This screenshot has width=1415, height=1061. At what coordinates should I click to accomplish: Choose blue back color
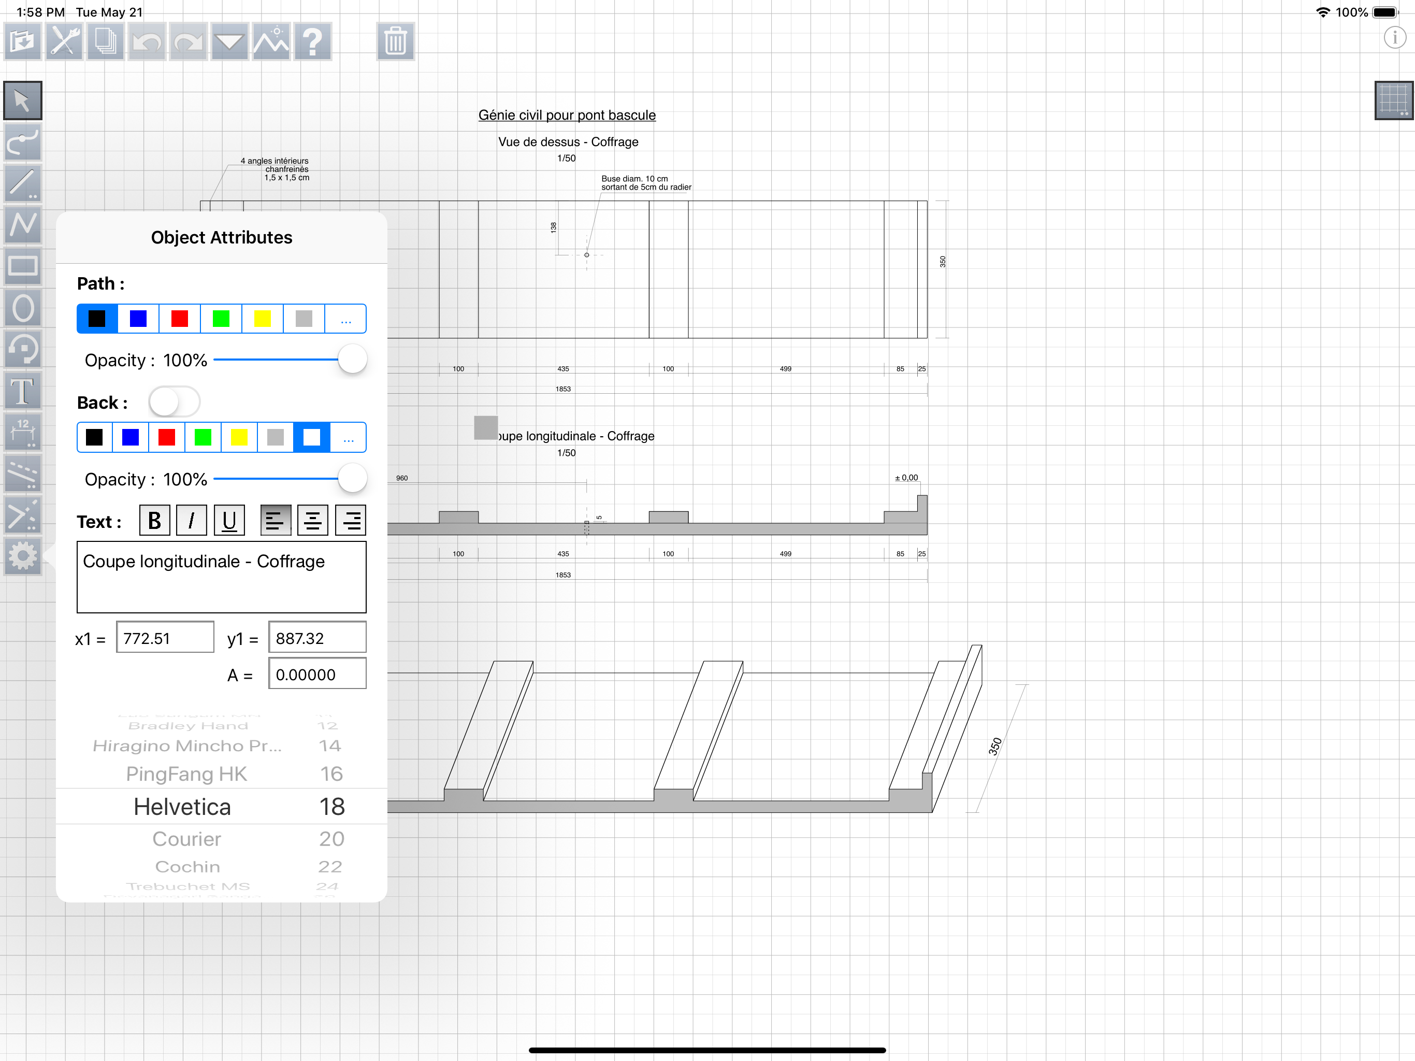(131, 438)
